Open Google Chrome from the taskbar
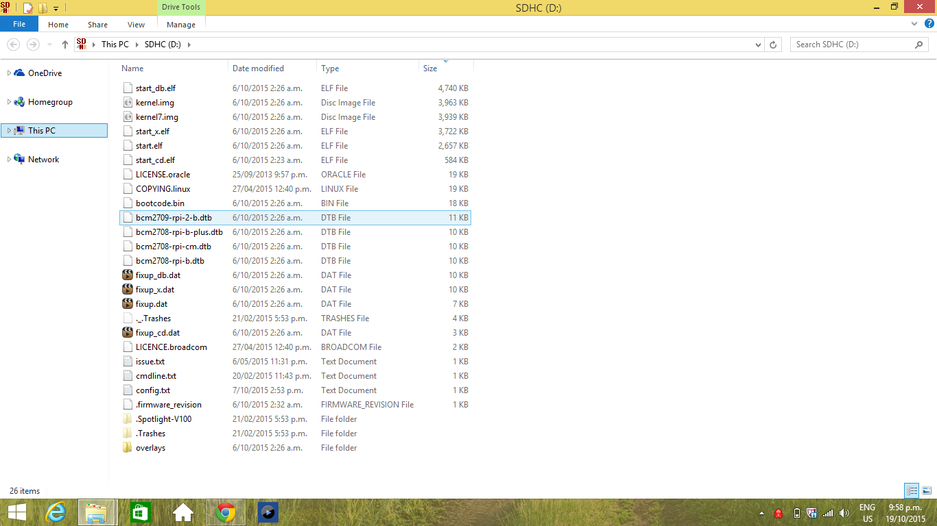This screenshot has height=526, width=937. click(x=226, y=512)
